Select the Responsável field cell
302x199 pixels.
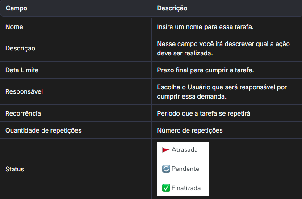23,91
